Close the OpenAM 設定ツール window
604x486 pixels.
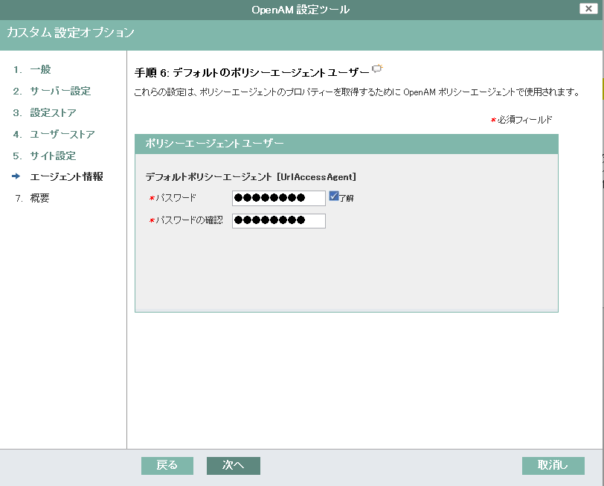(586, 9)
